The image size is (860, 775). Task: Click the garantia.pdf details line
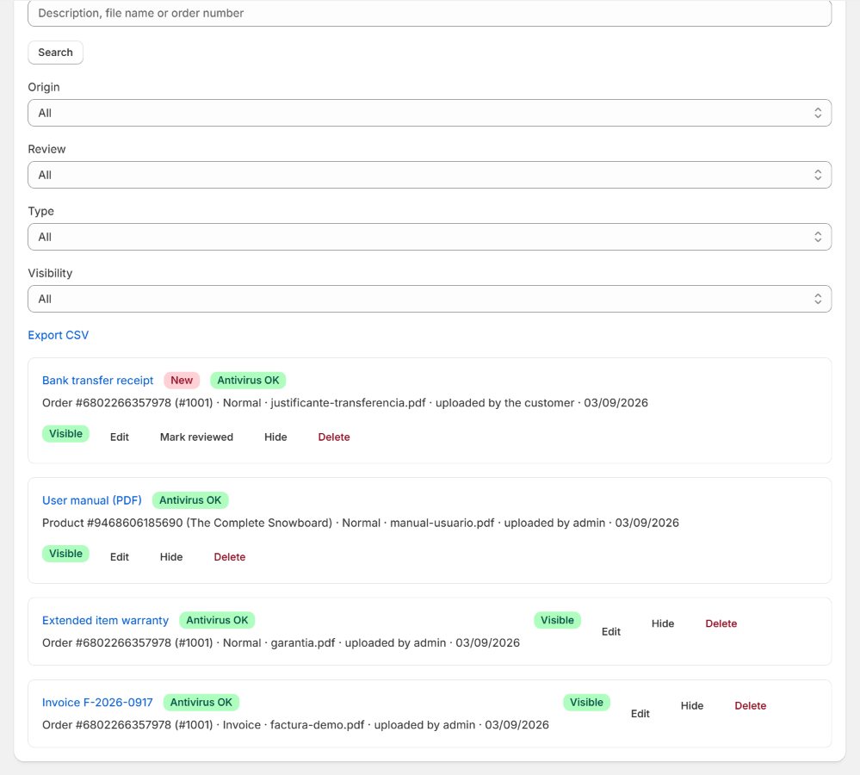[x=281, y=643]
